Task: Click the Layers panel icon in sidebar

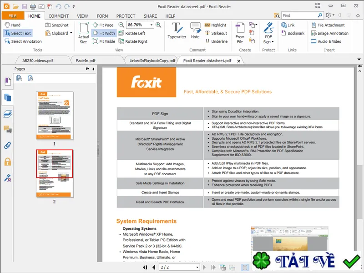Action: pos(8,114)
